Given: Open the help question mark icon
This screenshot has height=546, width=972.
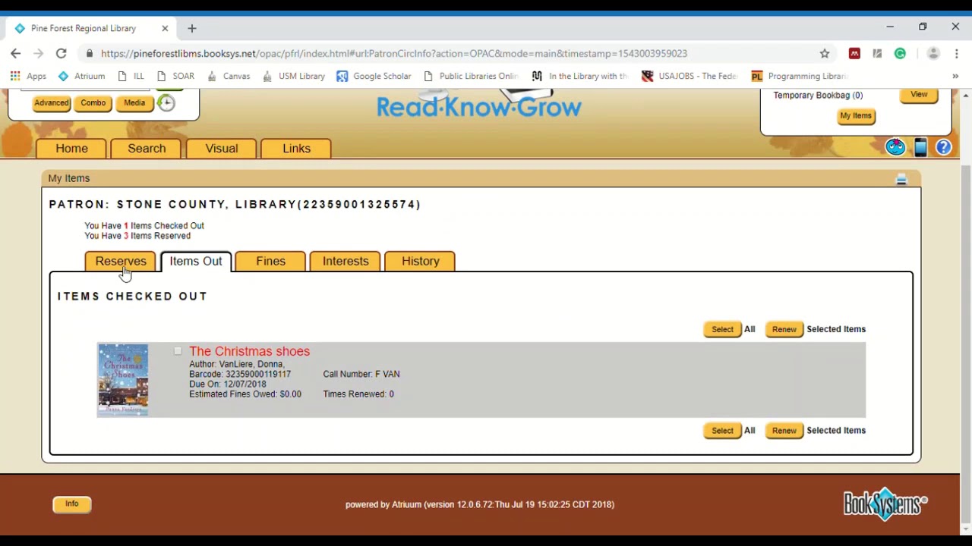Looking at the screenshot, I should tap(943, 148).
